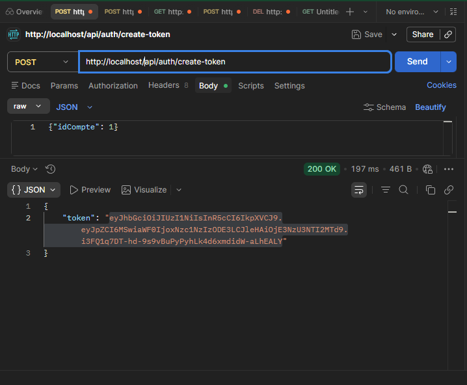The height and width of the screenshot is (385, 467).
Task: Open response network information globe icon
Action: 427,169
